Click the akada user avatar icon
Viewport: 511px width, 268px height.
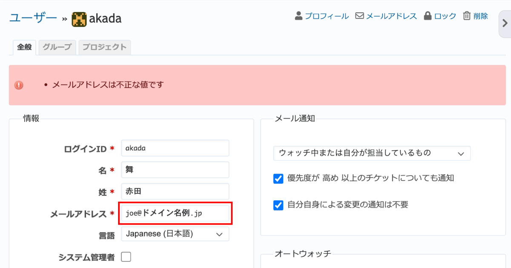pos(79,19)
